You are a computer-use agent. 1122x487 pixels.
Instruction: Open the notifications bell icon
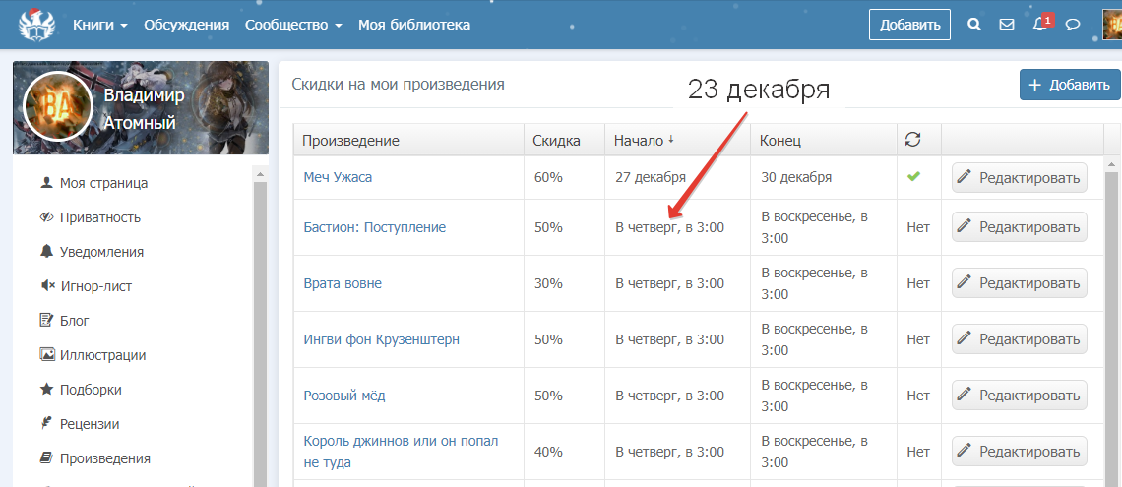(1040, 25)
